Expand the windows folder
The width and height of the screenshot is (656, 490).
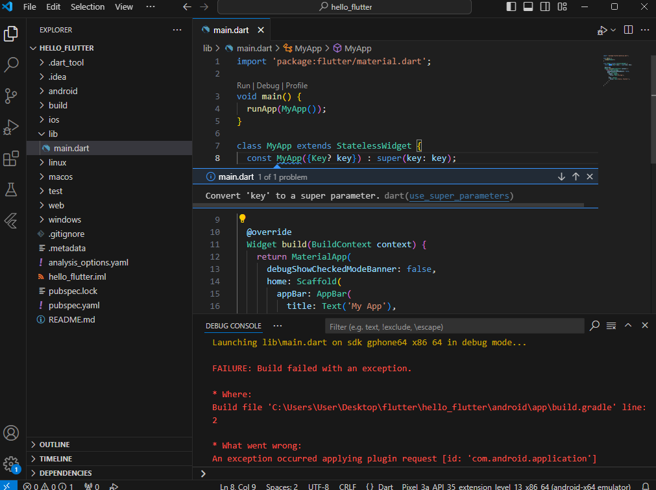tap(109, 219)
